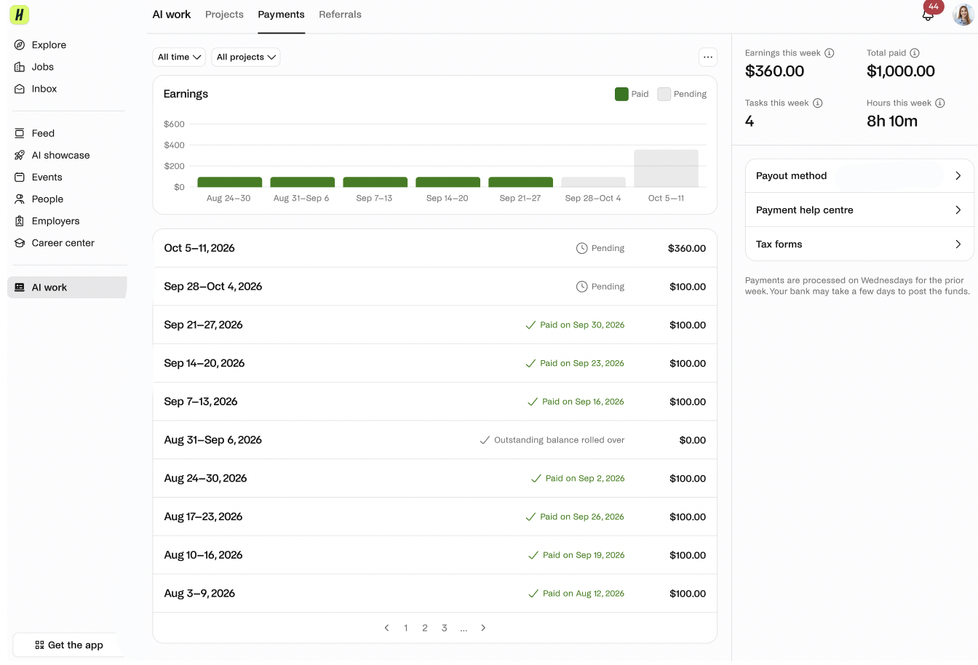Click the Handshake logo icon
This screenshot has height=665, width=978.
(20, 15)
